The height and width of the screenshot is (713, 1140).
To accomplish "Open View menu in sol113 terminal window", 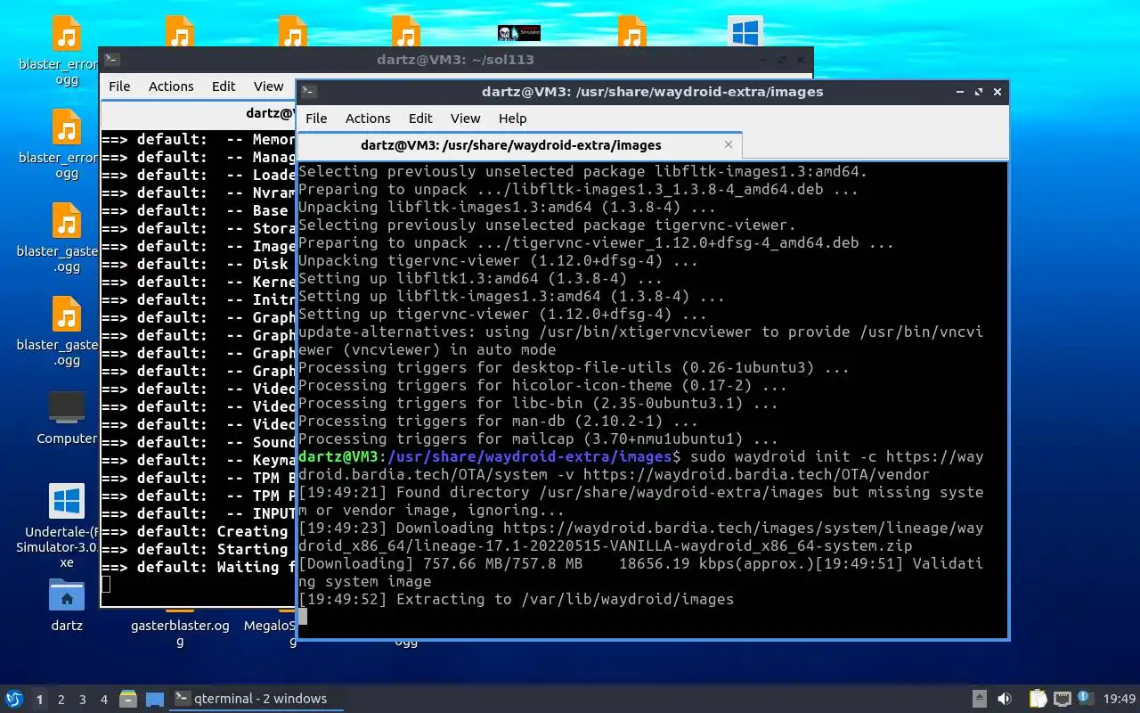I will (x=268, y=86).
